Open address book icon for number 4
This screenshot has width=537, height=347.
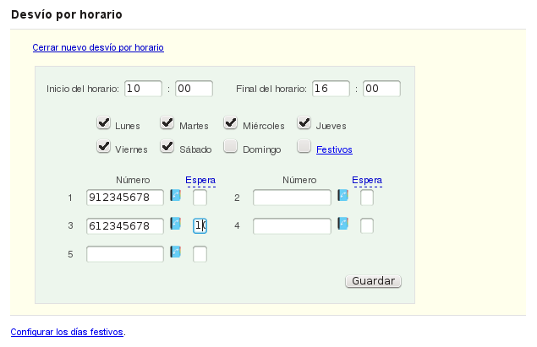343,225
